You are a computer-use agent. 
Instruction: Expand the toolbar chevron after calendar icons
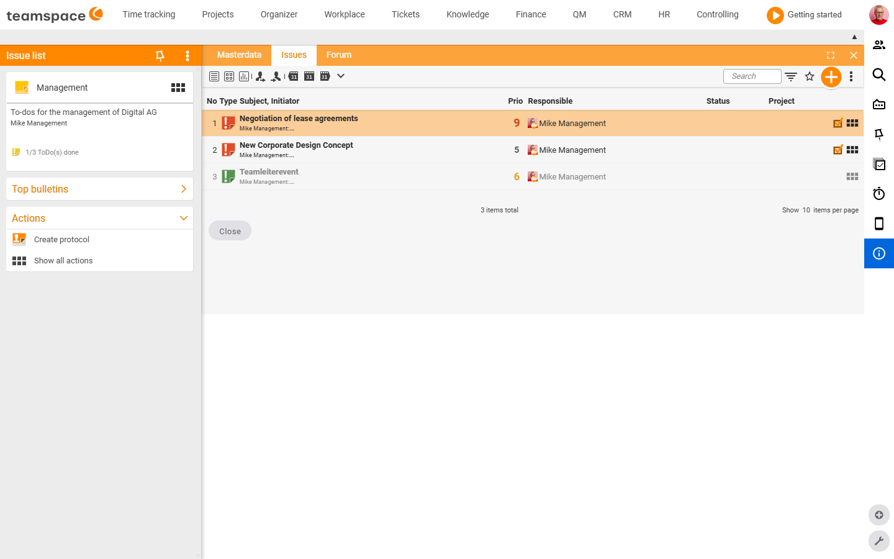(x=341, y=76)
